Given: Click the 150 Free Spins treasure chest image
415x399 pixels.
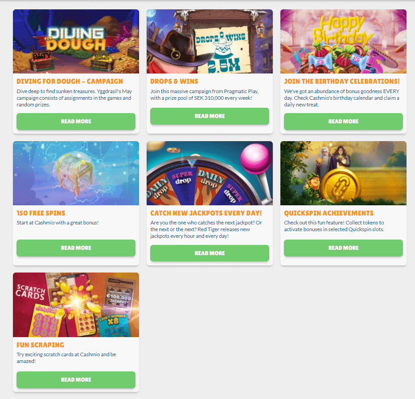Looking at the screenshot, I should pos(76,173).
